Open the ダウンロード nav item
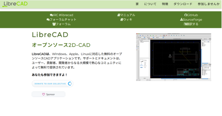Image resolution: width=222 pixels, height=116 pixels. pyautogui.click(x=183, y=4)
